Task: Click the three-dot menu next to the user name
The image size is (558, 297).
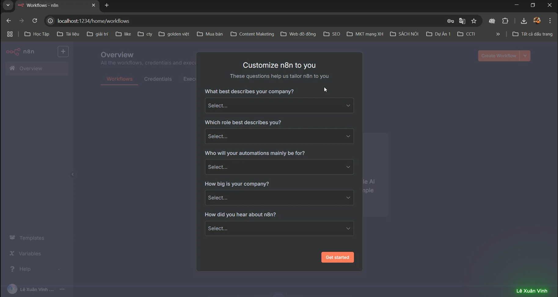Action: pos(62,289)
